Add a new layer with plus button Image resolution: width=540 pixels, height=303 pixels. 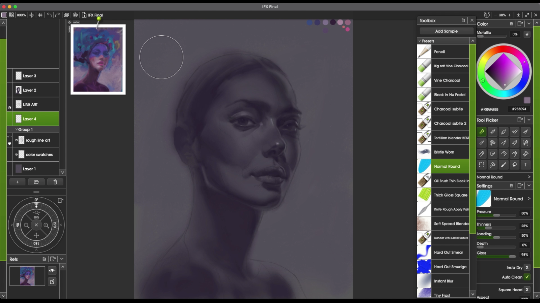click(x=18, y=182)
